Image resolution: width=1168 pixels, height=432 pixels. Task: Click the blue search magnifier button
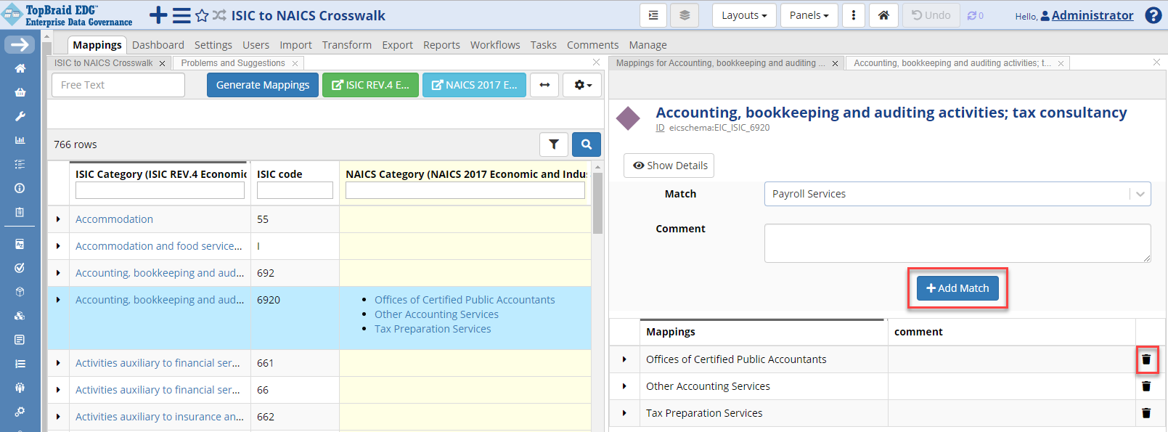(586, 144)
